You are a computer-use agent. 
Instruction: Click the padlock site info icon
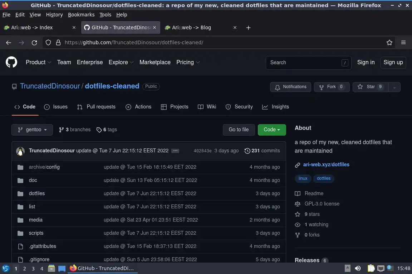[58, 42]
